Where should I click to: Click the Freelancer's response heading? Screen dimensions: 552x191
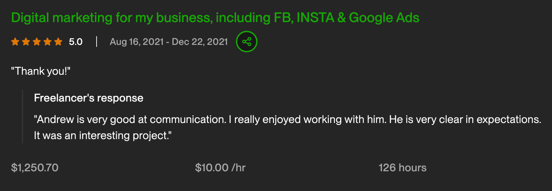pos(89,98)
